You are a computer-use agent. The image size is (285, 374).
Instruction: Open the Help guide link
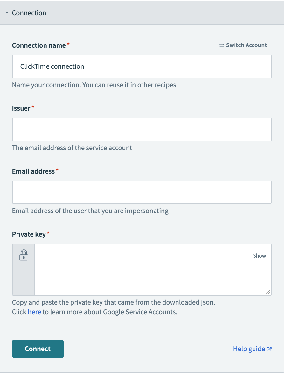click(249, 349)
